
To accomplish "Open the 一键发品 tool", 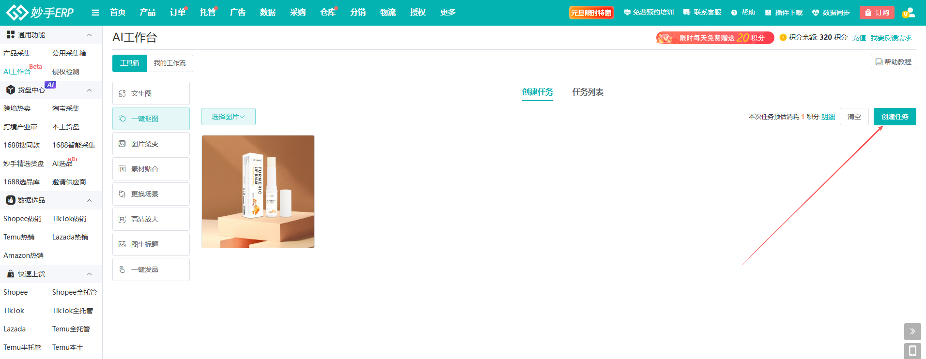I will click(151, 269).
